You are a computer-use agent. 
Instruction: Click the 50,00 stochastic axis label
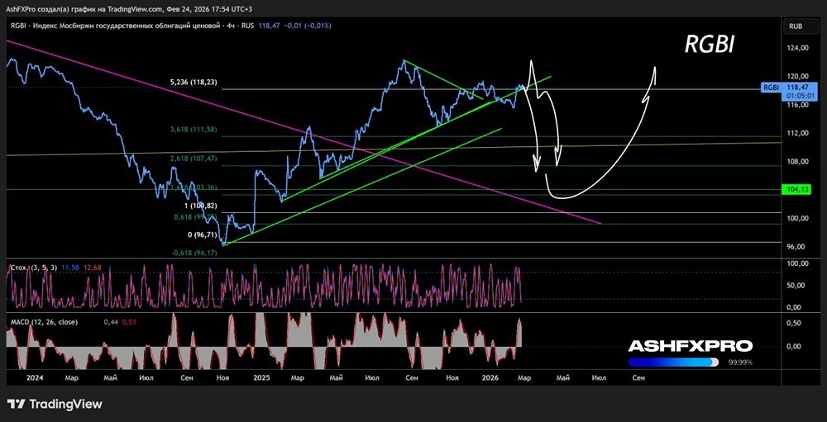(797, 286)
